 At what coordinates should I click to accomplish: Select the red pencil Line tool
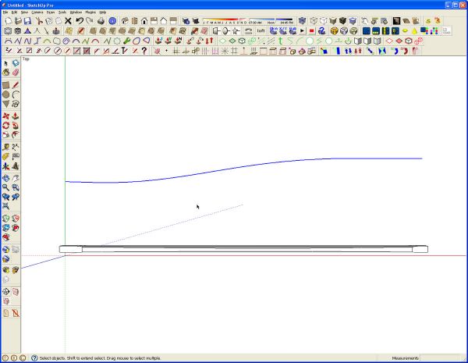tap(16, 85)
